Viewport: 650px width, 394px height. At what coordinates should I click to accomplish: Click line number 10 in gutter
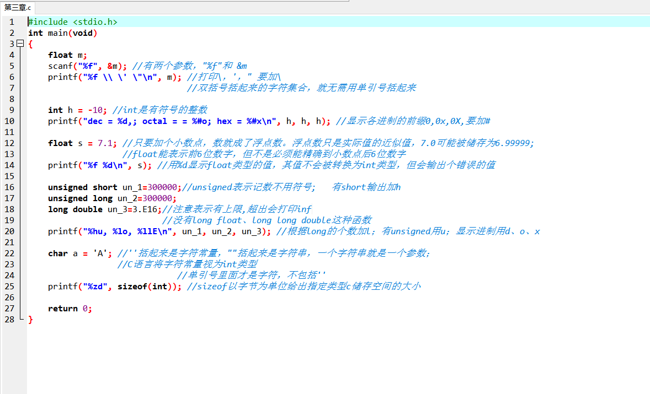click(x=9, y=121)
